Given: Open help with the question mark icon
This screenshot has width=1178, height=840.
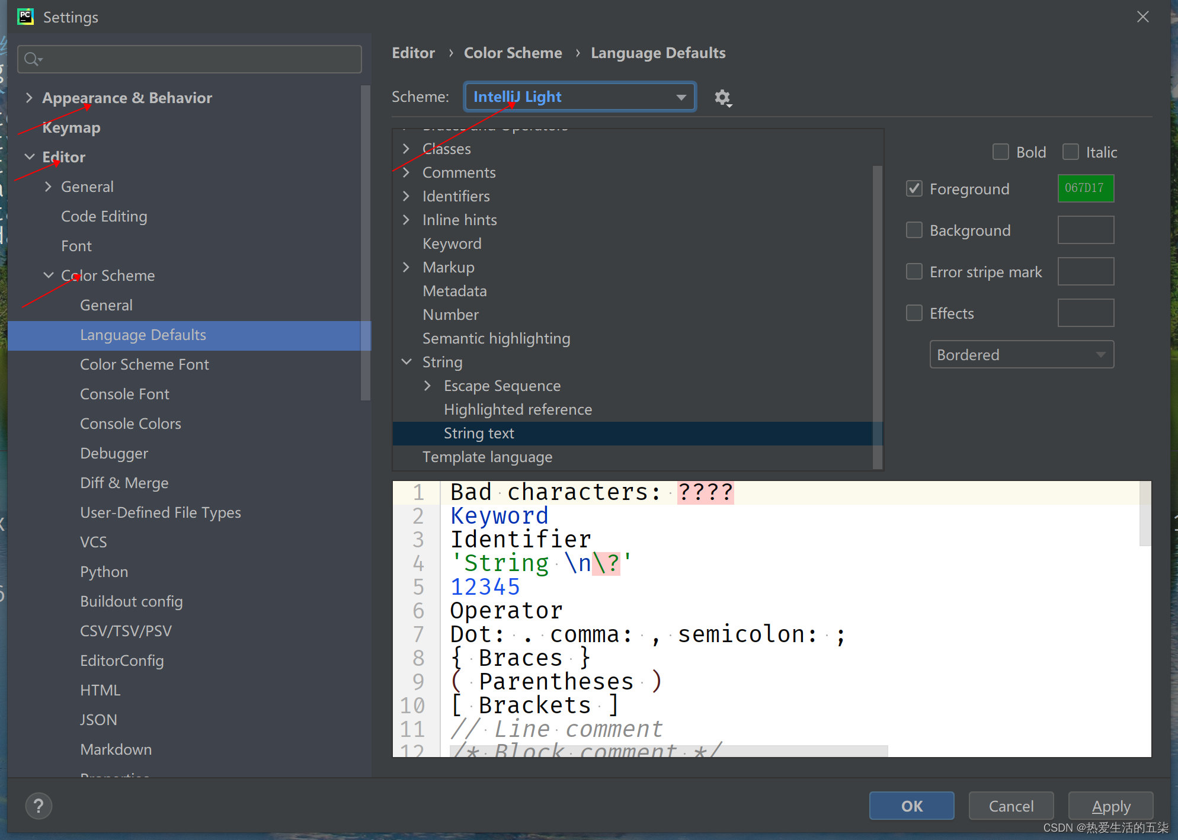Looking at the screenshot, I should (39, 806).
